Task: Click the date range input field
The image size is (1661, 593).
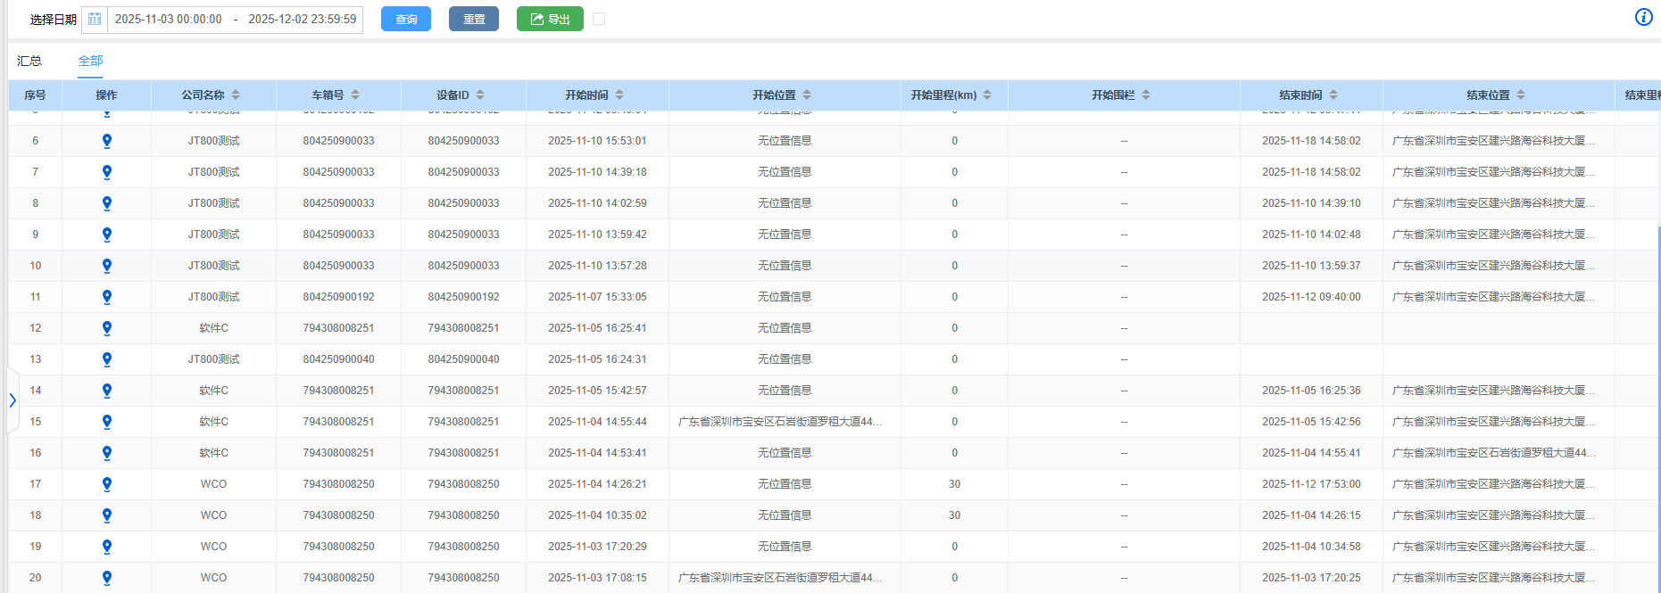Action: (235, 19)
